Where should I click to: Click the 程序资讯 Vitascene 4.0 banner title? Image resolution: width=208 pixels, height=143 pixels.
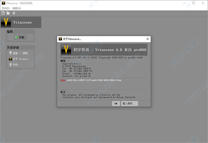pyautogui.click(x=110, y=50)
